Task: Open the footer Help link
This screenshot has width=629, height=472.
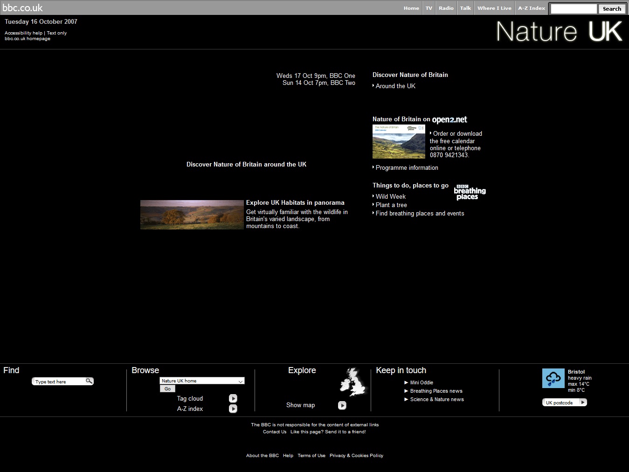Action: [288, 456]
